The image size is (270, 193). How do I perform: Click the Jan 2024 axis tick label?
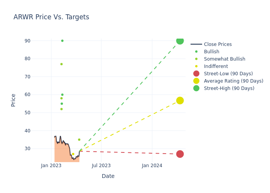tap(152, 166)
